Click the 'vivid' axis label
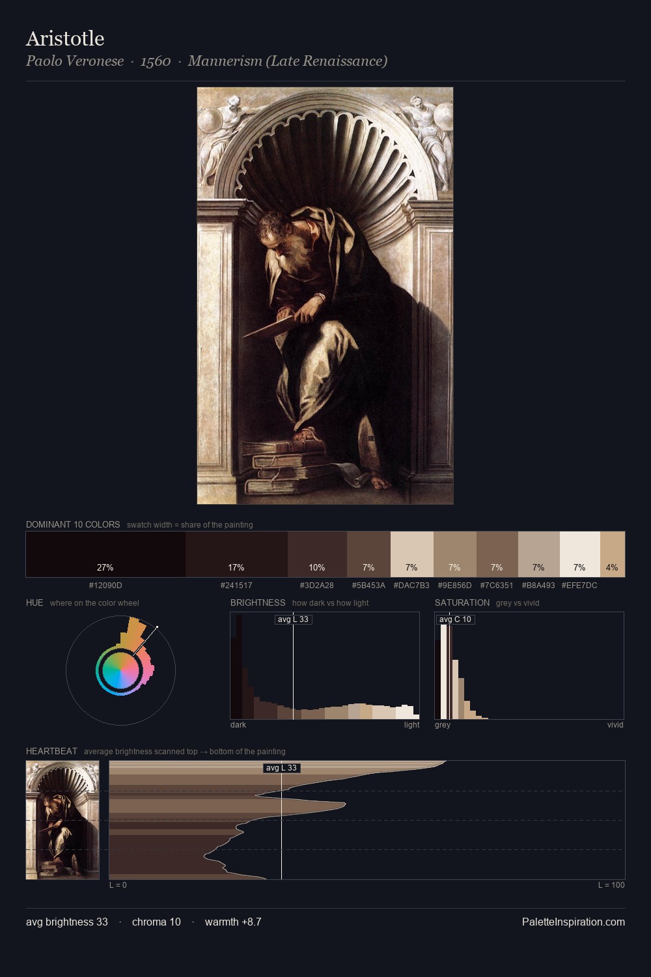 tap(615, 725)
